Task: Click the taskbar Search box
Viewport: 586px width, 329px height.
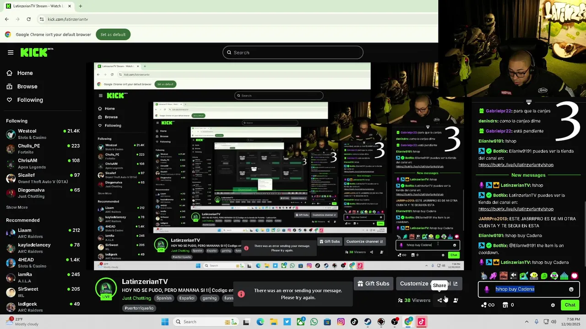Action: coord(206,322)
